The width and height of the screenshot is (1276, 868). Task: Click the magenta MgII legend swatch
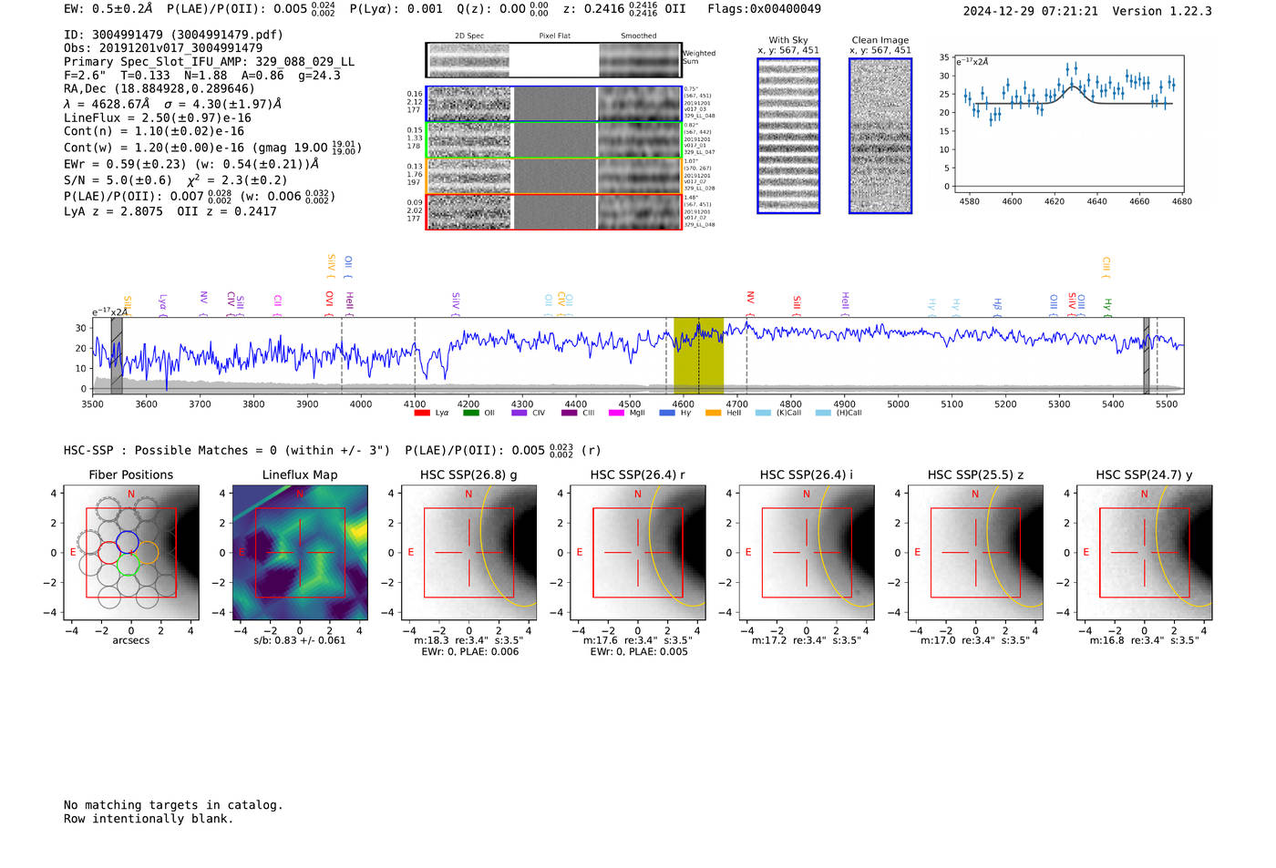coord(616,413)
